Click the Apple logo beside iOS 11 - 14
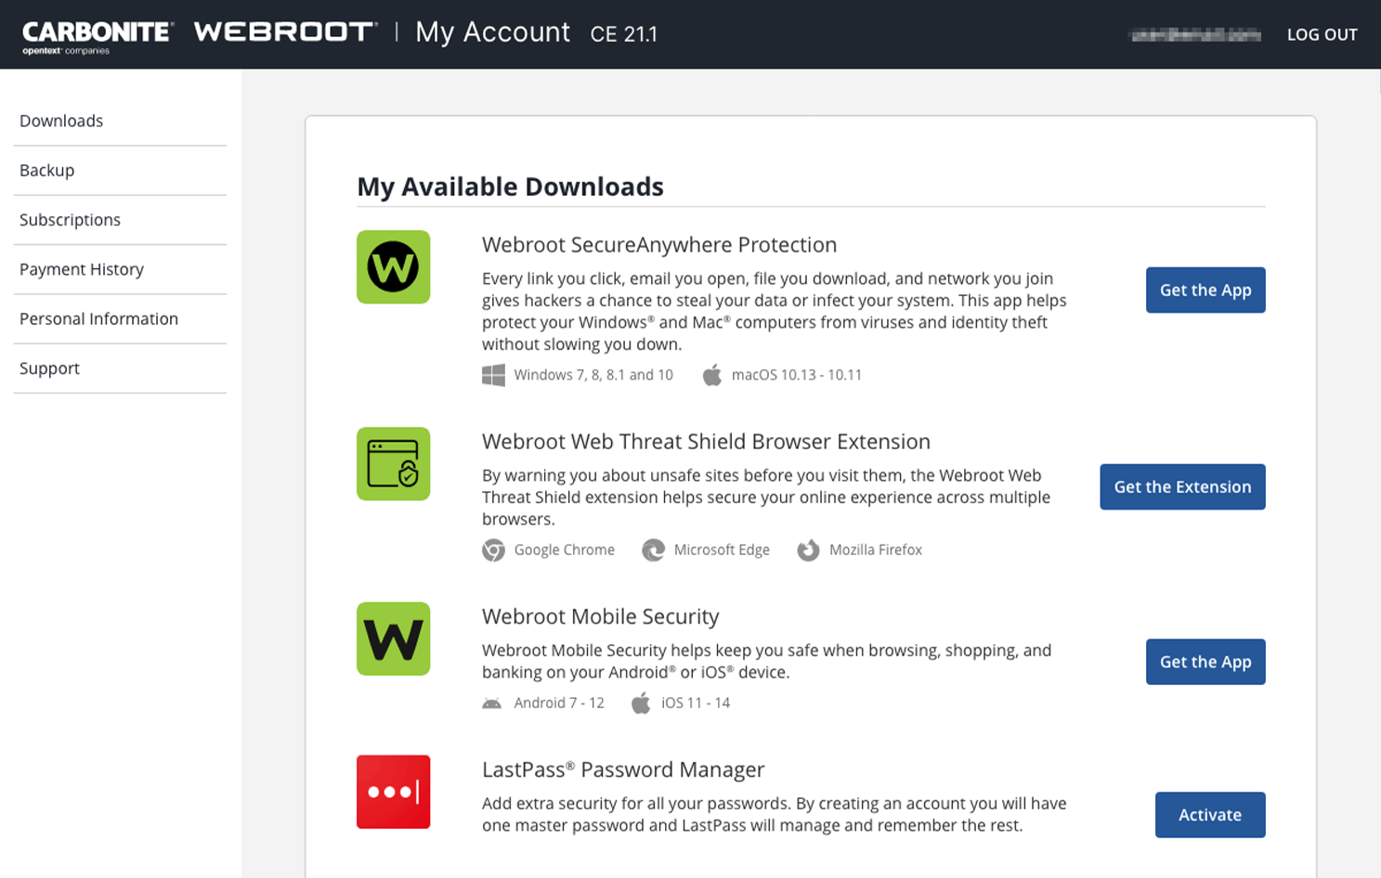 pyautogui.click(x=641, y=703)
